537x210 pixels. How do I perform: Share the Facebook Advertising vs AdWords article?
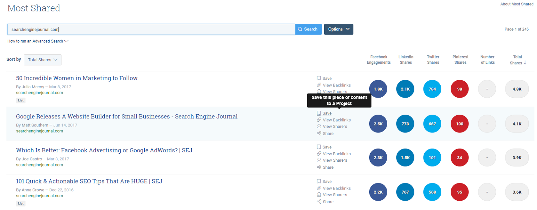point(325,167)
